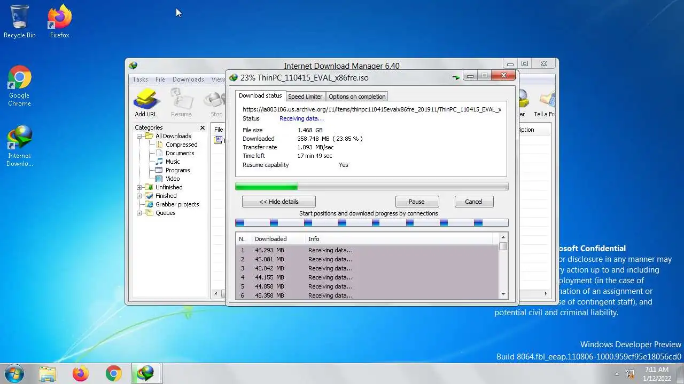Select connection row 5 with 44.858 MB
684x384 pixels.
pyautogui.click(x=367, y=286)
